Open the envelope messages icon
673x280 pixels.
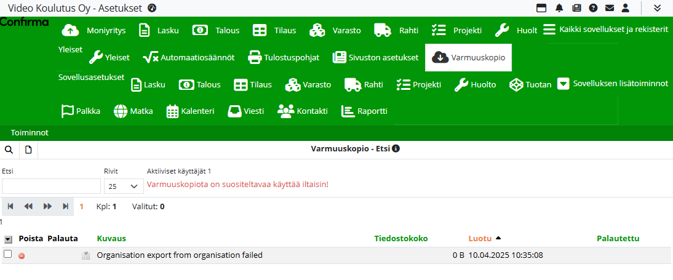[610, 8]
